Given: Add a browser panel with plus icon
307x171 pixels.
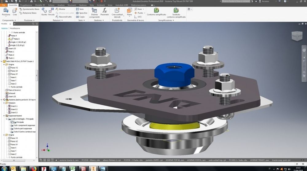Looking at the screenshot, I should (14, 24).
